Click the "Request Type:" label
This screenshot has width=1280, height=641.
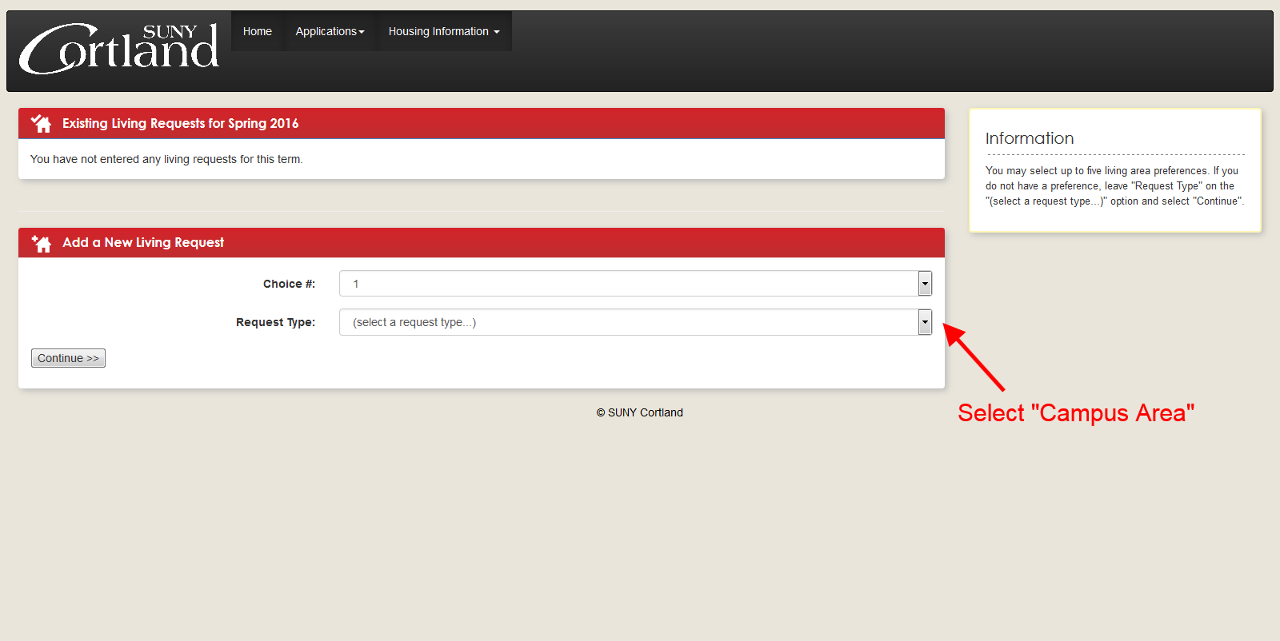coord(275,322)
